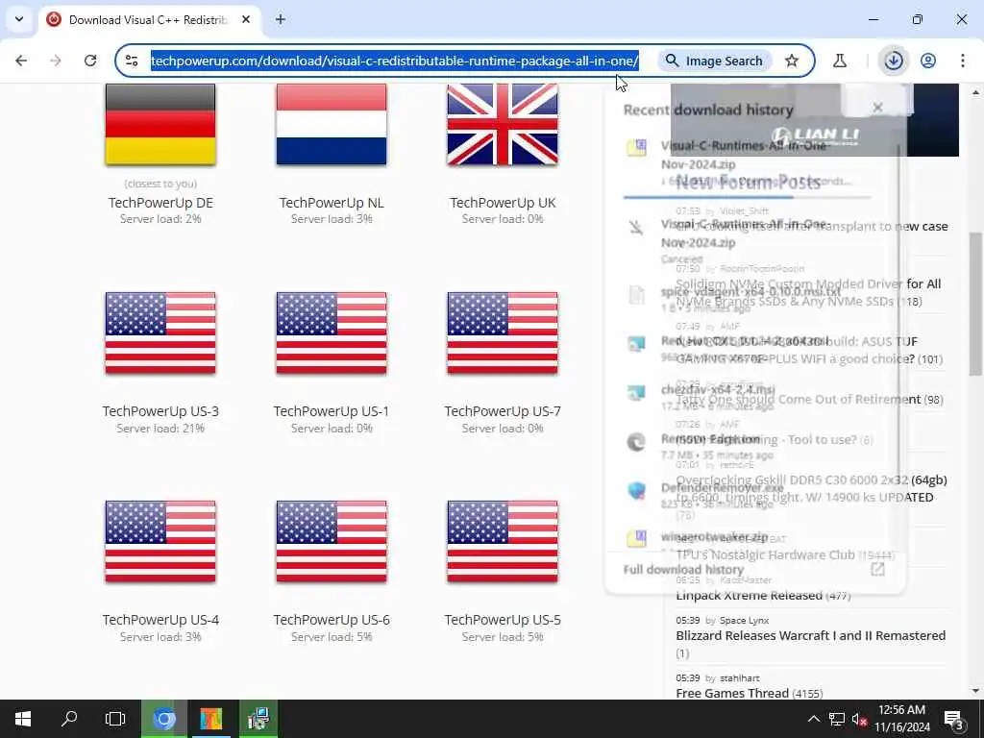984x738 pixels.
Task: Select the TechPowerUp UK flag
Action: coord(502,124)
